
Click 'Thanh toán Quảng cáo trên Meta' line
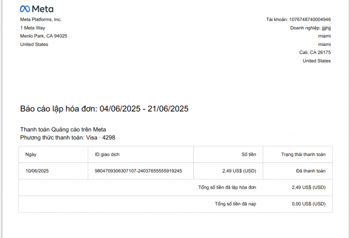(63, 130)
